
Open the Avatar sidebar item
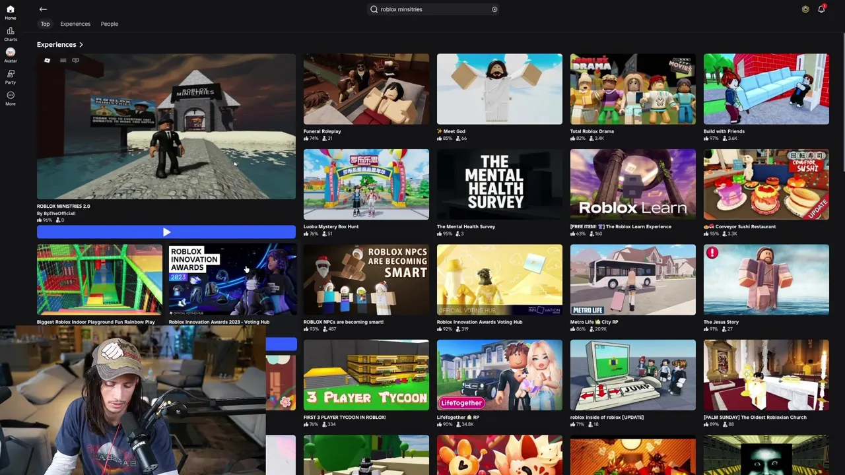(x=11, y=55)
